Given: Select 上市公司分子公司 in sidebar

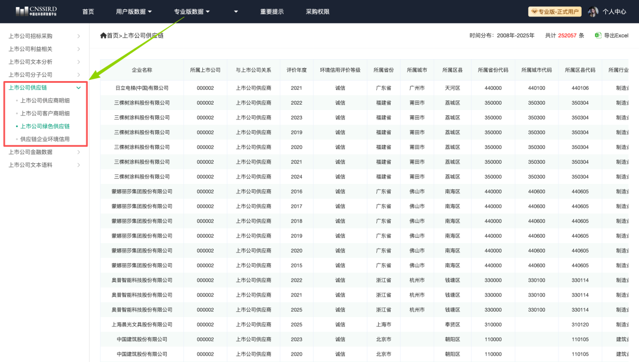Looking at the screenshot, I should click(31, 75).
